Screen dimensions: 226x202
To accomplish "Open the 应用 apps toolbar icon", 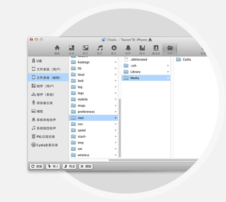I will [x=71, y=50].
